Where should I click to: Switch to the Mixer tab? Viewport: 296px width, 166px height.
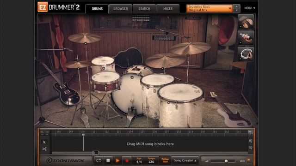click(168, 9)
